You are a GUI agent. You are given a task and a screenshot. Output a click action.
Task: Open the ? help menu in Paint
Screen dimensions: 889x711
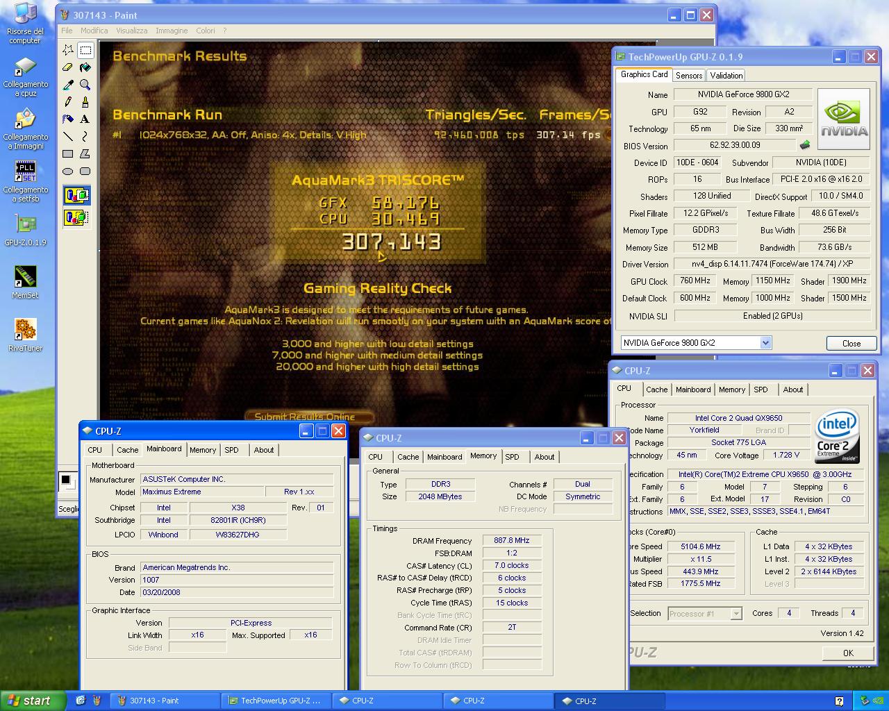coord(224,31)
